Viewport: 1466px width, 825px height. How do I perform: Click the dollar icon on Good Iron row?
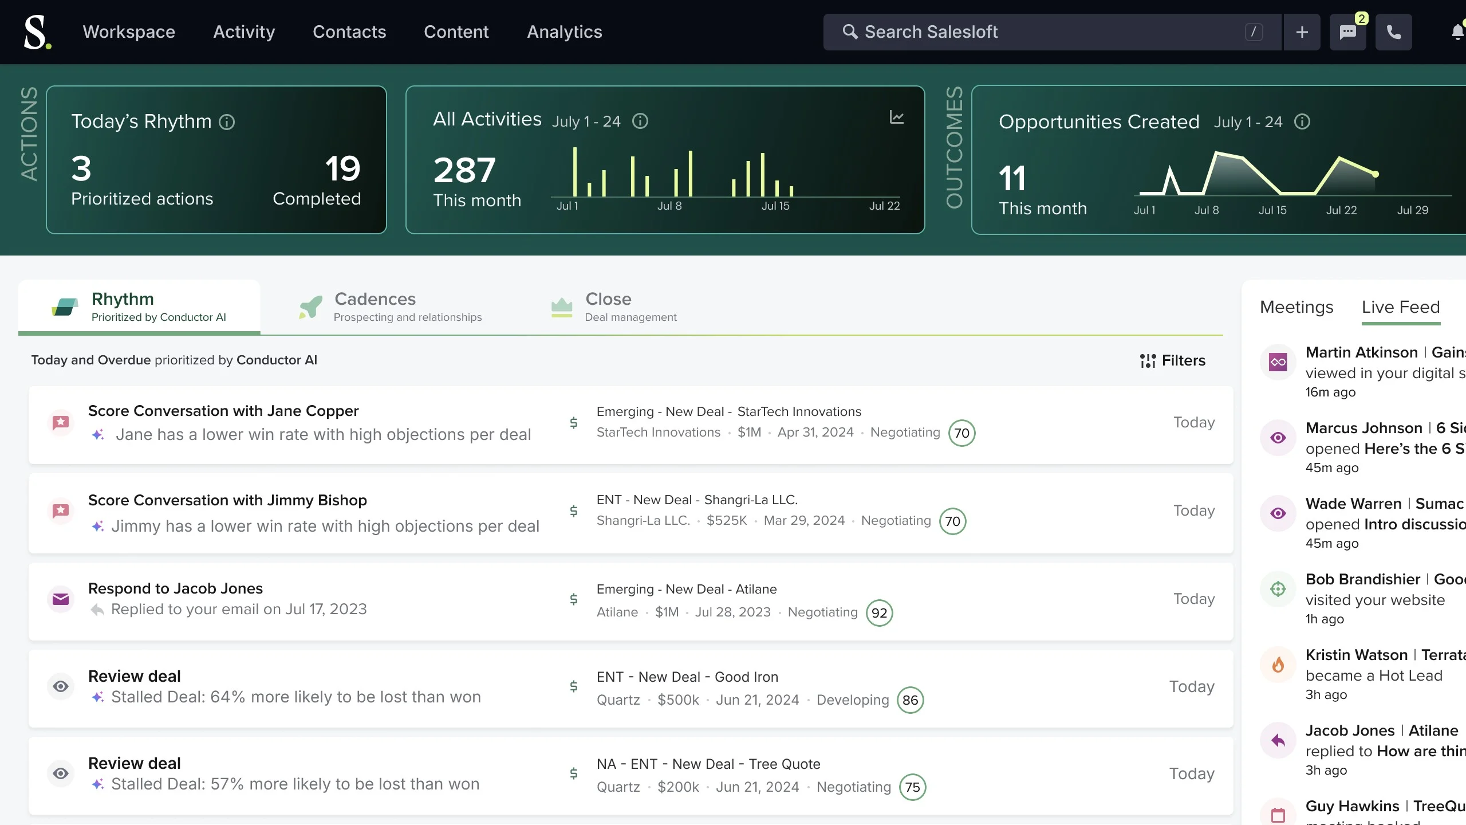pyautogui.click(x=573, y=686)
